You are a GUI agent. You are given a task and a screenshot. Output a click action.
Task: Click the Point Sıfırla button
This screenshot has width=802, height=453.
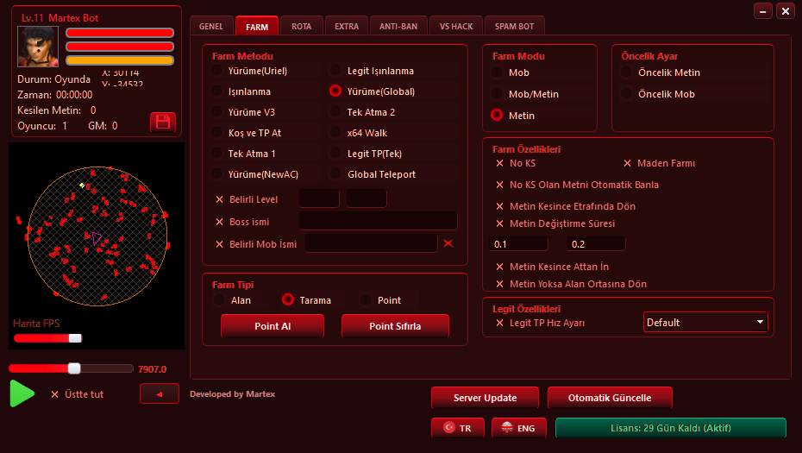coord(395,326)
